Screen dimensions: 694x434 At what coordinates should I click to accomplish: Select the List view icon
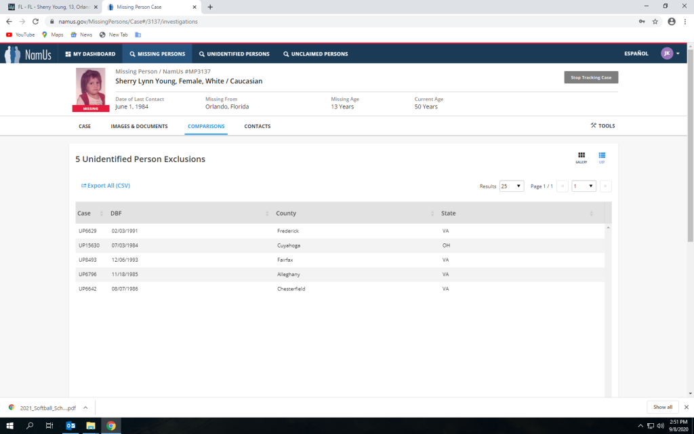pyautogui.click(x=602, y=157)
